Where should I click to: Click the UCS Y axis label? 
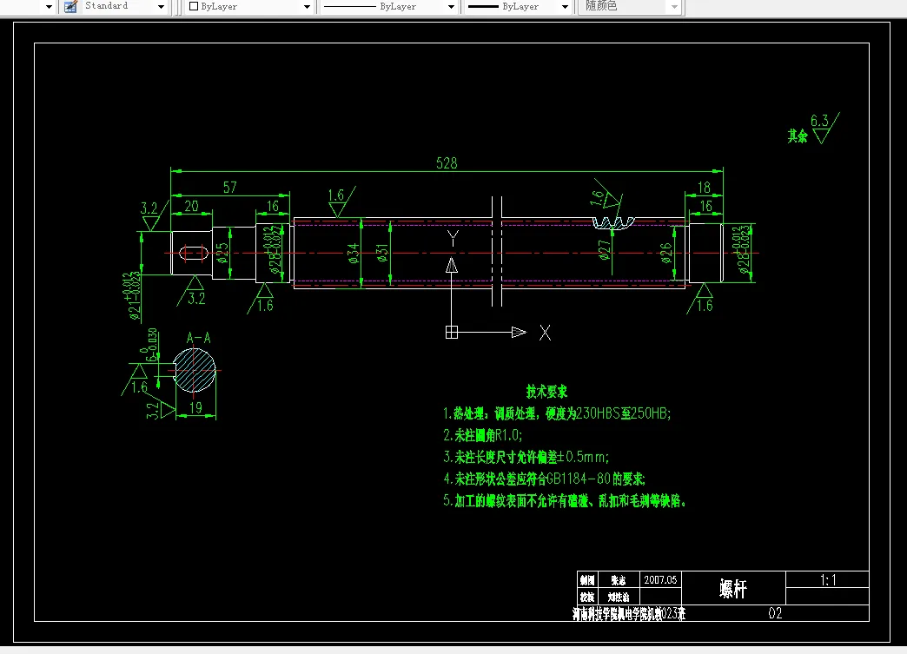453,238
